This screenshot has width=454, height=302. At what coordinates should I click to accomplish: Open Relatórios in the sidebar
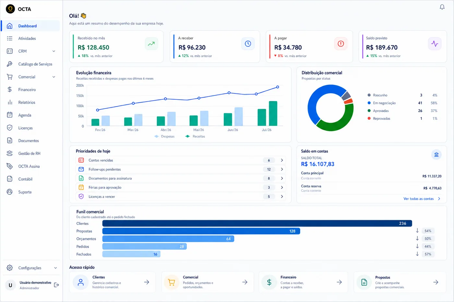pos(30,102)
